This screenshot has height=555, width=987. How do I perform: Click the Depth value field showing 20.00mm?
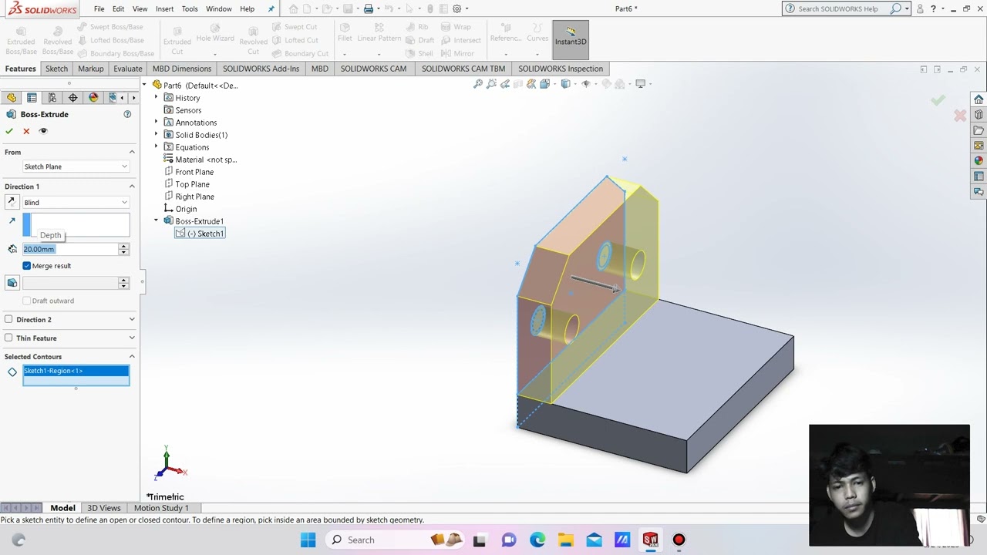(69, 249)
